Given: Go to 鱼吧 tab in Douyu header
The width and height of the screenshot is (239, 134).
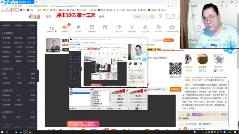Looking at the screenshot, I should [102, 17].
